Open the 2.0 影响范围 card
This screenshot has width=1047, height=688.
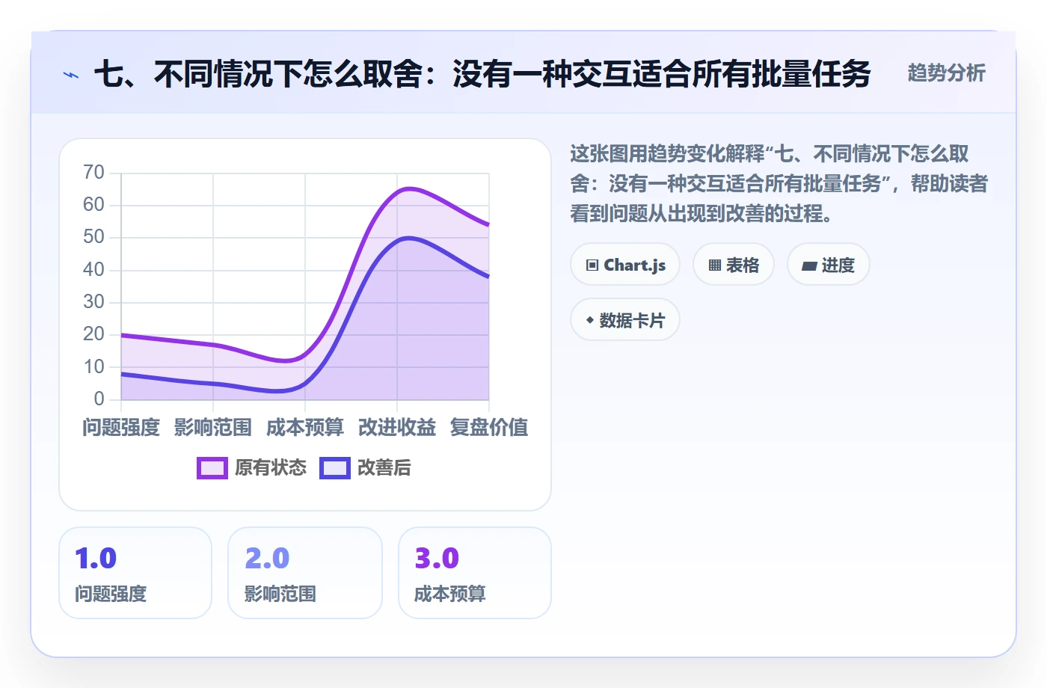tap(305, 573)
